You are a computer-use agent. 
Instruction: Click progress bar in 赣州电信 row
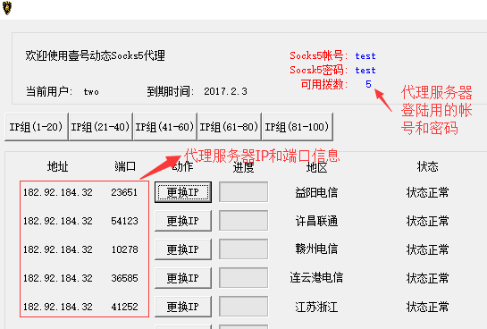pos(243,249)
